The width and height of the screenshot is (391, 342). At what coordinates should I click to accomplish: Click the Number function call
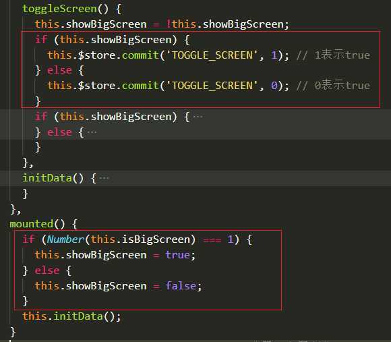click(x=65, y=239)
